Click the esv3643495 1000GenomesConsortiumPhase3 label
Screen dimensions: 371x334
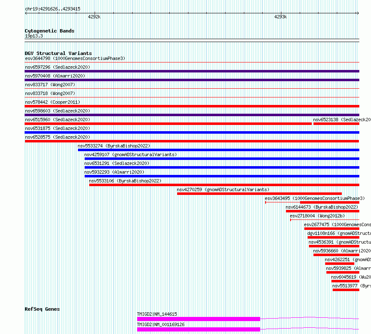(x=315, y=198)
